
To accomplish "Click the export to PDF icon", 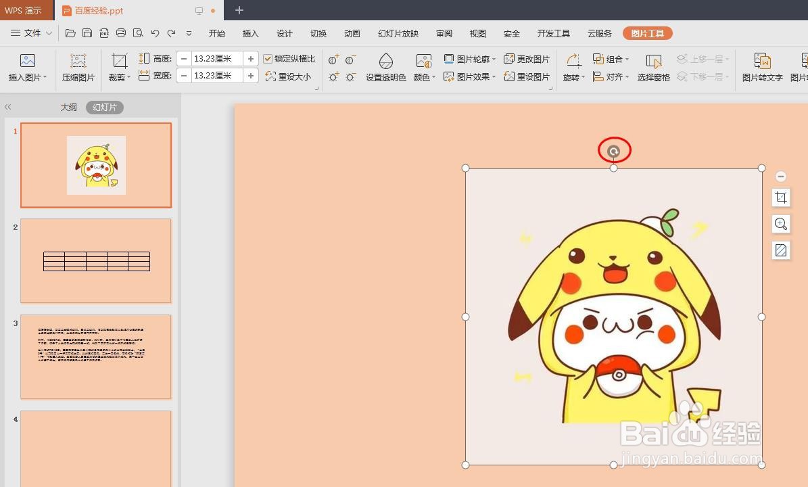I will pos(104,34).
